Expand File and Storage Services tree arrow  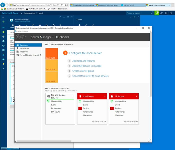pyautogui.click(x=41, y=55)
